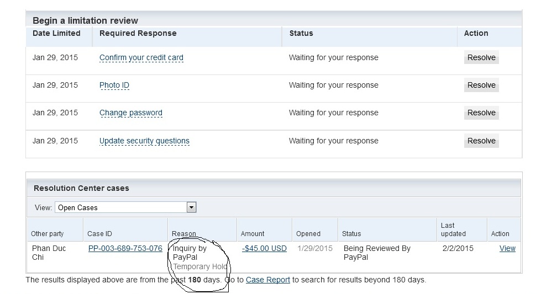Open the View dropdown arrow for cases
This screenshot has height=294, width=541.
coord(191,207)
